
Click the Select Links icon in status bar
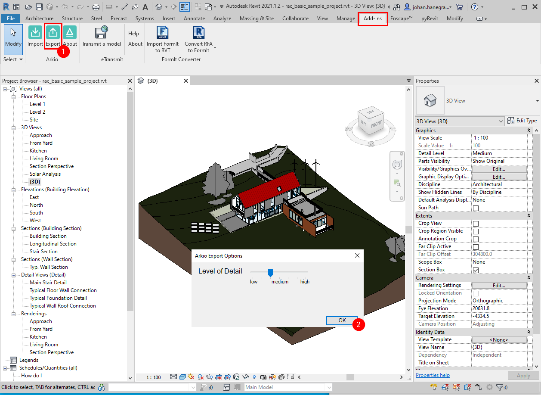(434, 387)
